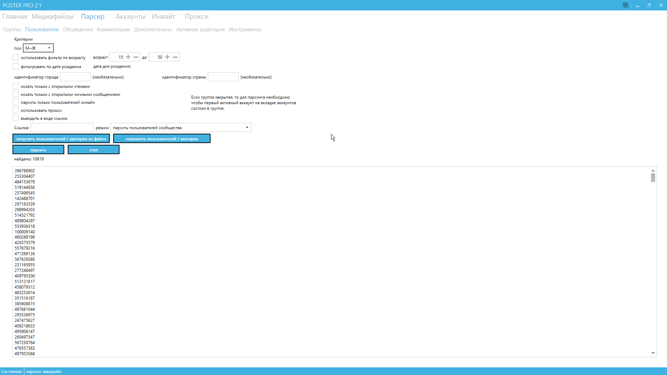Go to Активная аудитория sub-tab
Image resolution: width=667 pixels, height=375 pixels.
pyautogui.click(x=200, y=30)
